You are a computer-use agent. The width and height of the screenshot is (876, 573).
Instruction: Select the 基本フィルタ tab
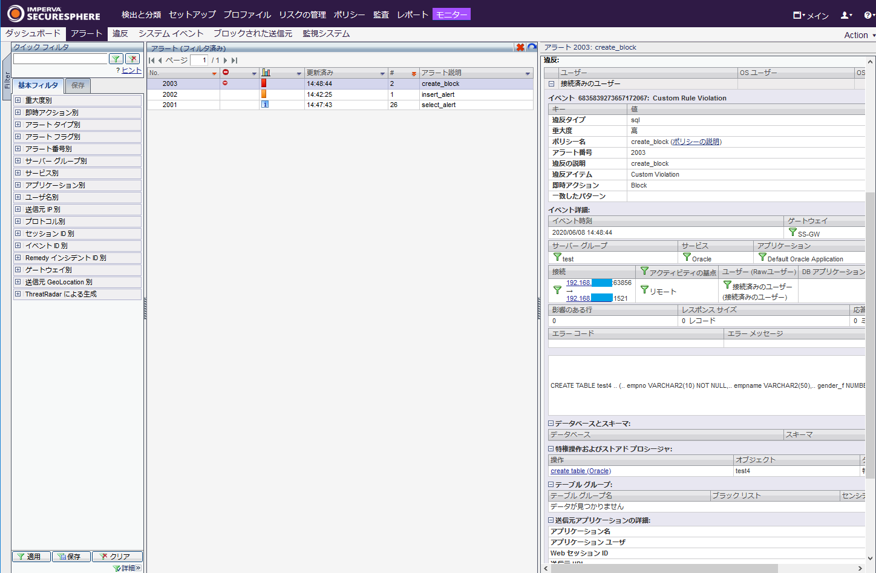tap(38, 85)
